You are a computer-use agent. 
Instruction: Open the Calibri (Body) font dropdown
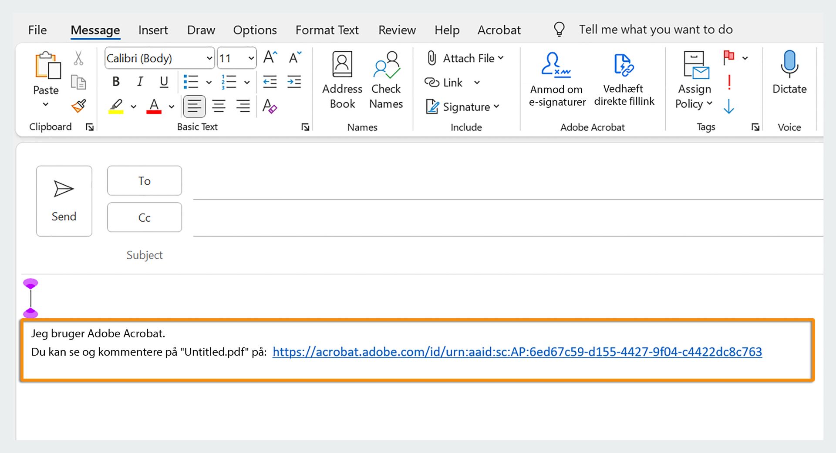point(209,58)
